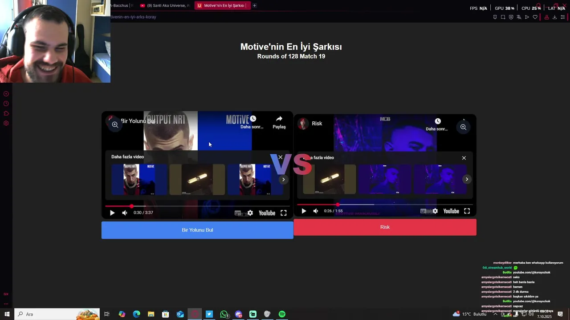Play the Bir Yolunu Bul video
This screenshot has height=320, width=570.
click(x=112, y=213)
